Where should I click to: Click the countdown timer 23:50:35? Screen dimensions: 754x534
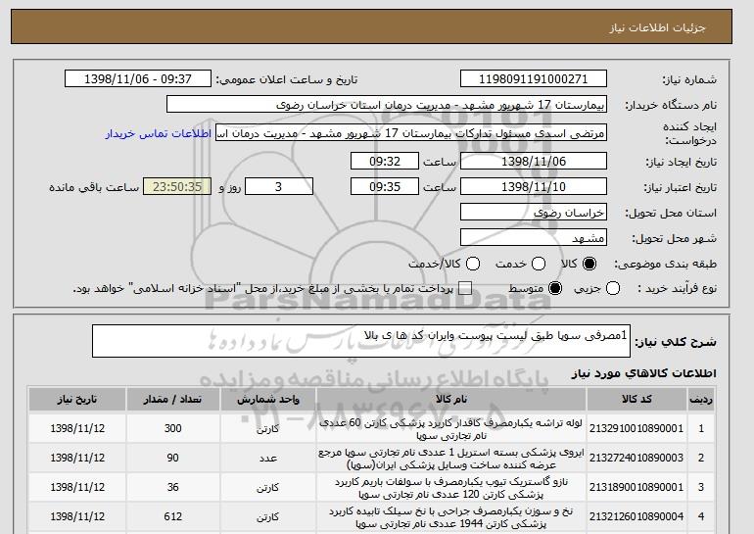[x=177, y=187]
